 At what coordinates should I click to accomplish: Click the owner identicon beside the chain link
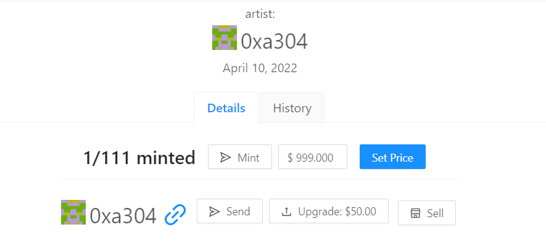coord(73,212)
